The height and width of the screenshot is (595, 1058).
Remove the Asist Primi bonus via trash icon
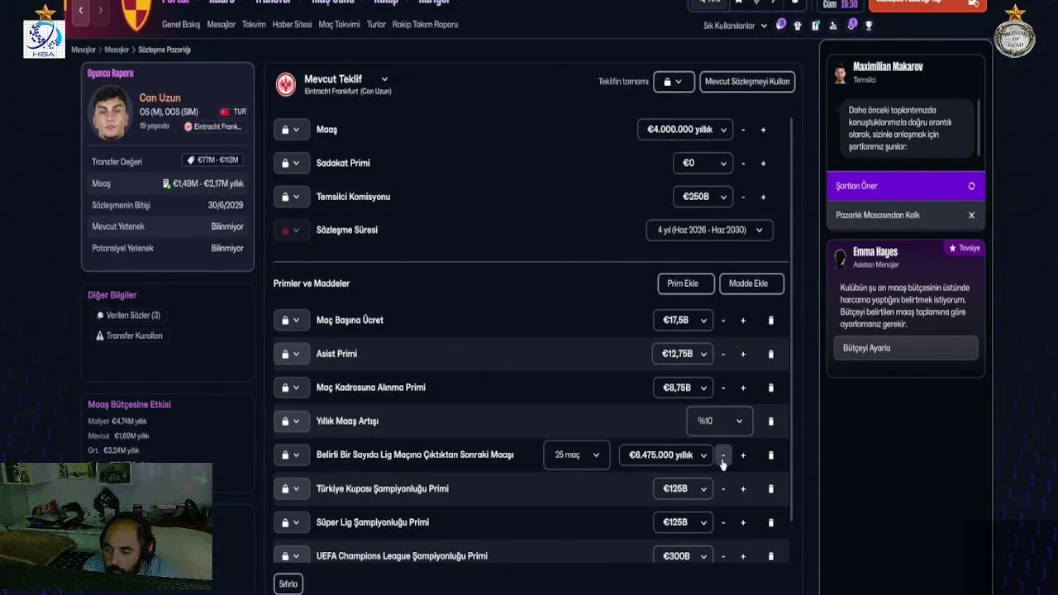click(770, 355)
